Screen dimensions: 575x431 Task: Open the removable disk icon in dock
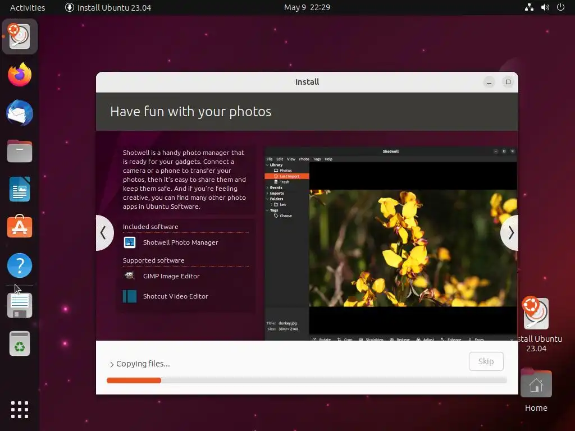20,305
